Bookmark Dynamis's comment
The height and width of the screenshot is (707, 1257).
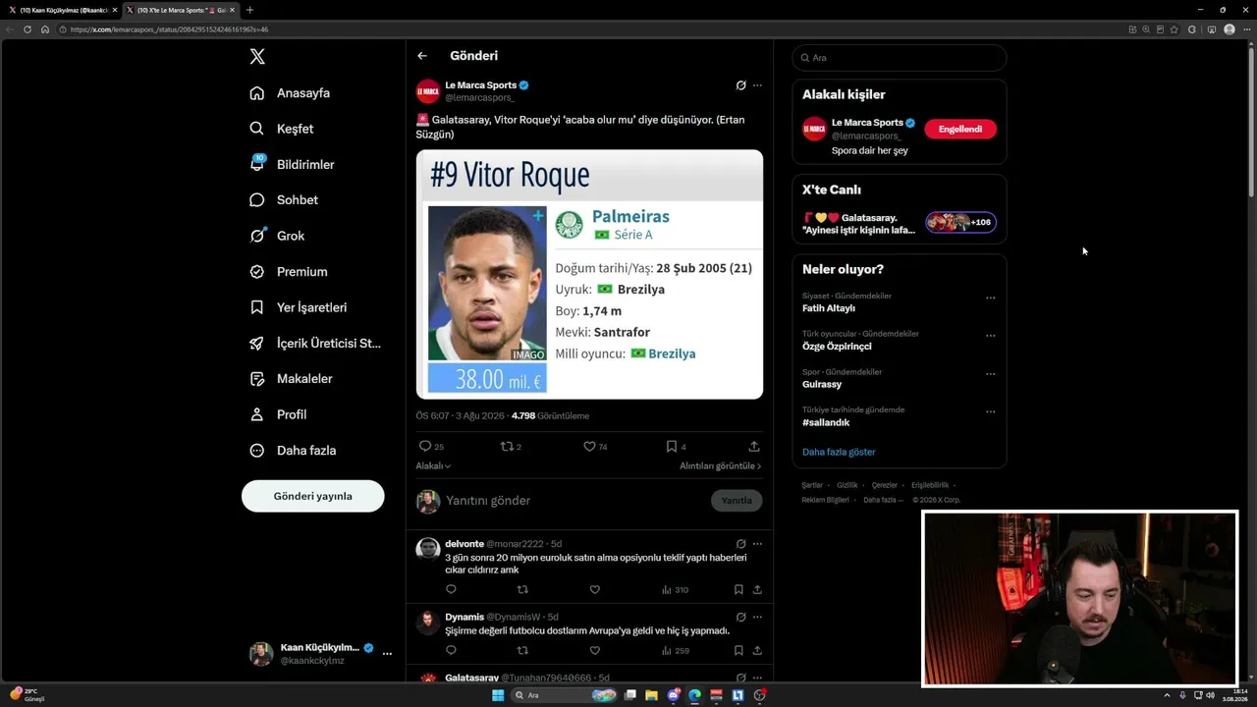[738, 650]
